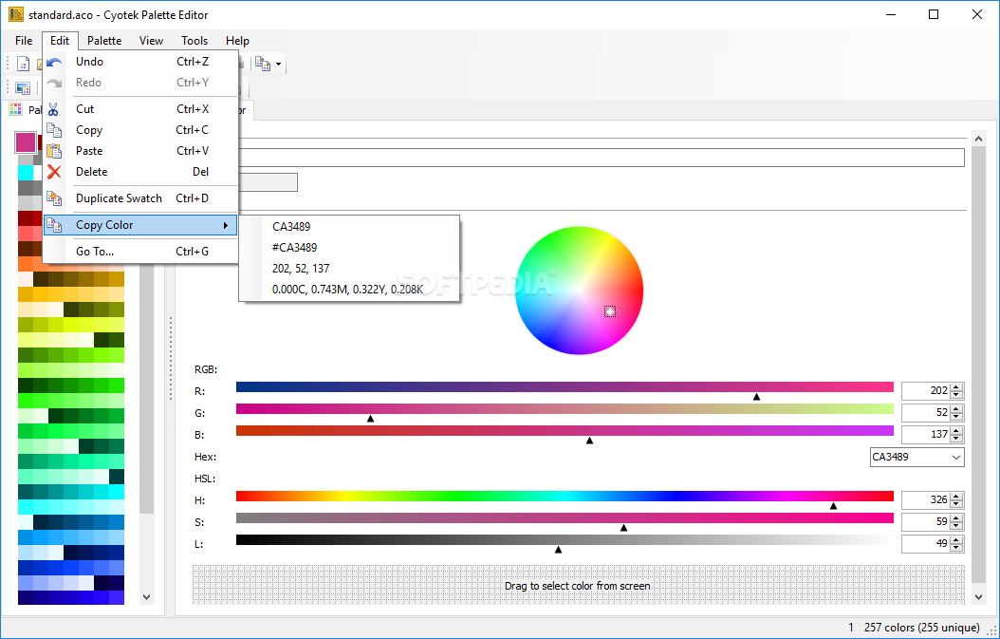Click the Redo entry in Edit menu
The height and width of the screenshot is (639, 1000).
point(139,83)
